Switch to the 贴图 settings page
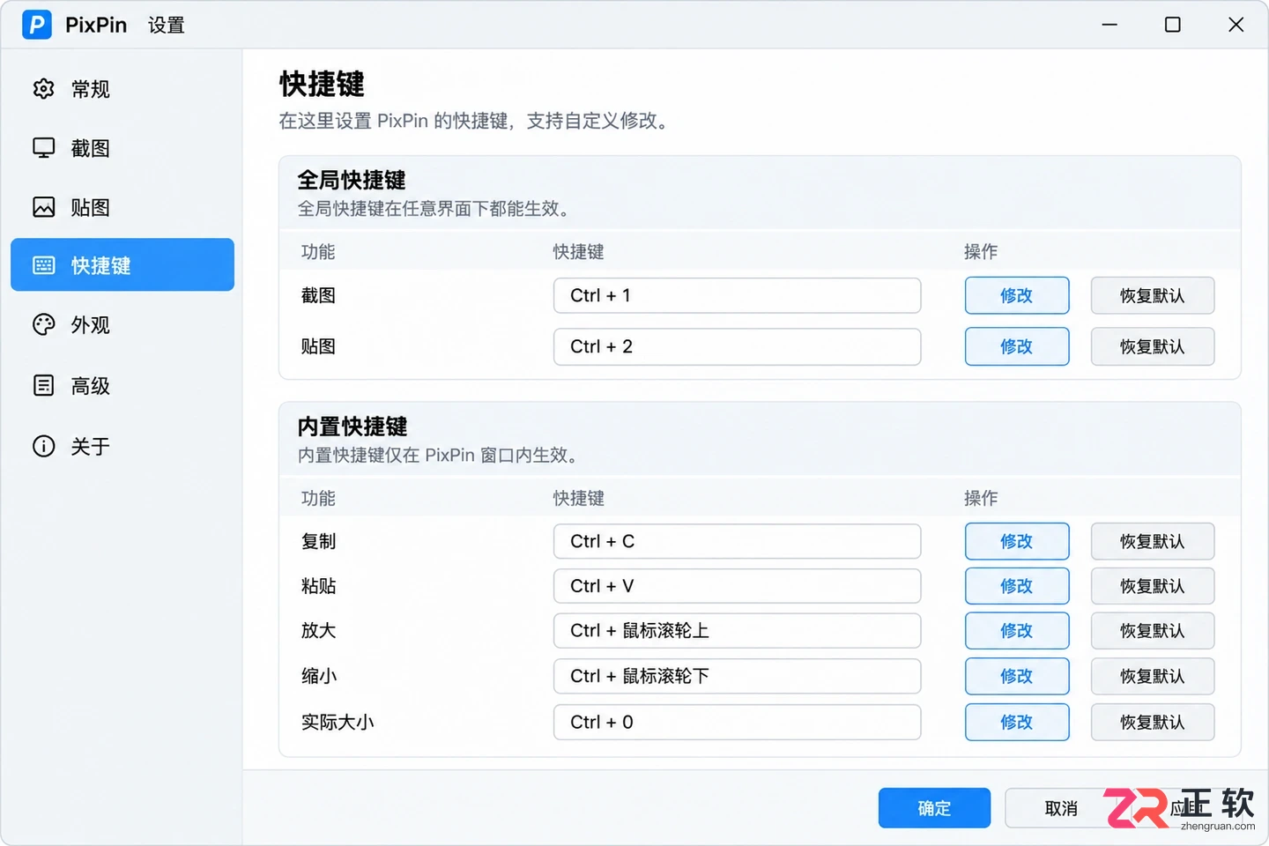This screenshot has width=1269, height=846. click(x=122, y=207)
